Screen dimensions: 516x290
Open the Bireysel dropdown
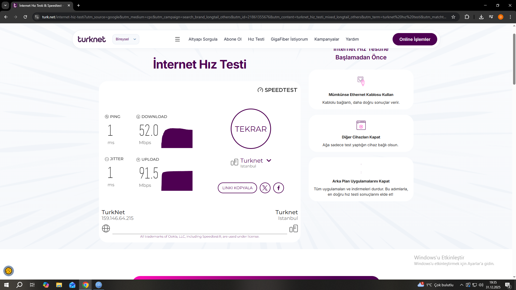pyautogui.click(x=126, y=39)
